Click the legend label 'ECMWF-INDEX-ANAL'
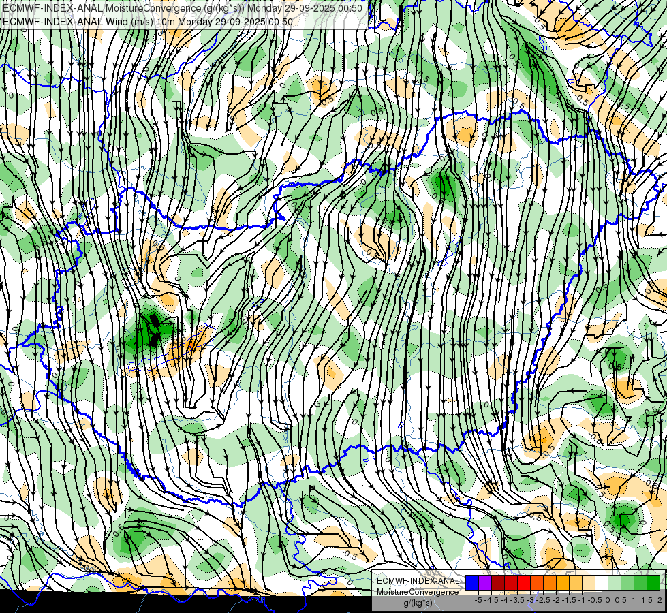This screenshot has width=667, height=613. point(418,581)
